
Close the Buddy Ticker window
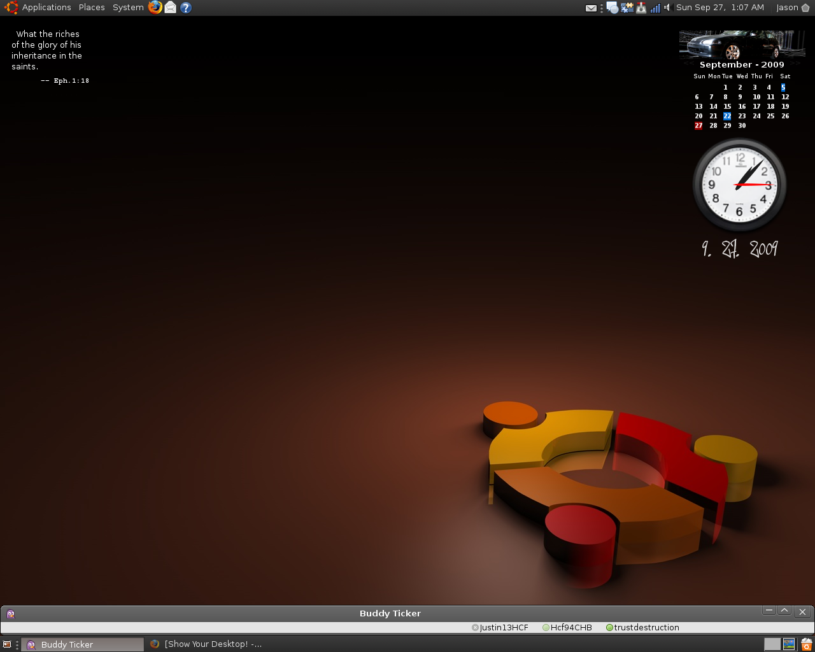(x=802, y=612)
